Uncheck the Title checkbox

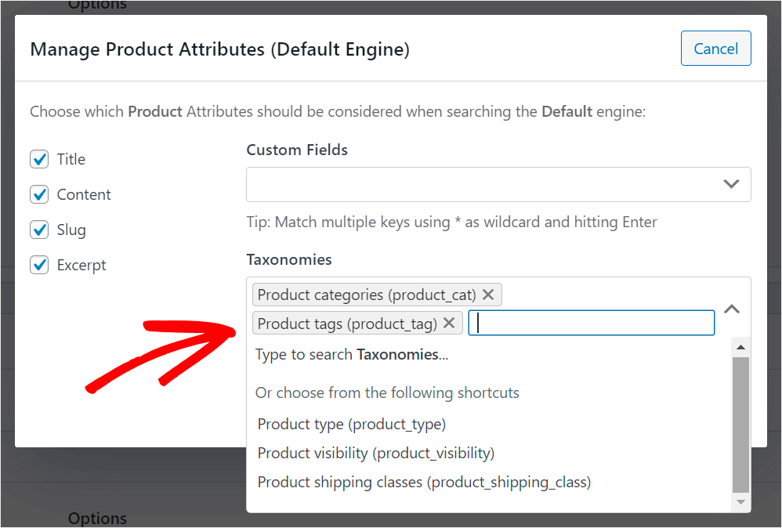pyautogui.click(x=39, y=160)
